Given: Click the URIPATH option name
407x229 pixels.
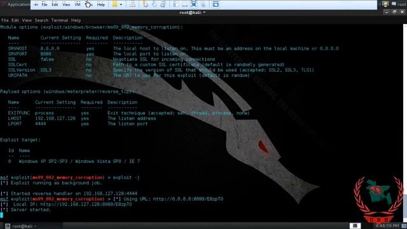Looking at the screenshot, I should click(17, 76).
